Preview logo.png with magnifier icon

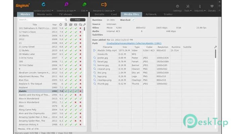tap(95, 76)
